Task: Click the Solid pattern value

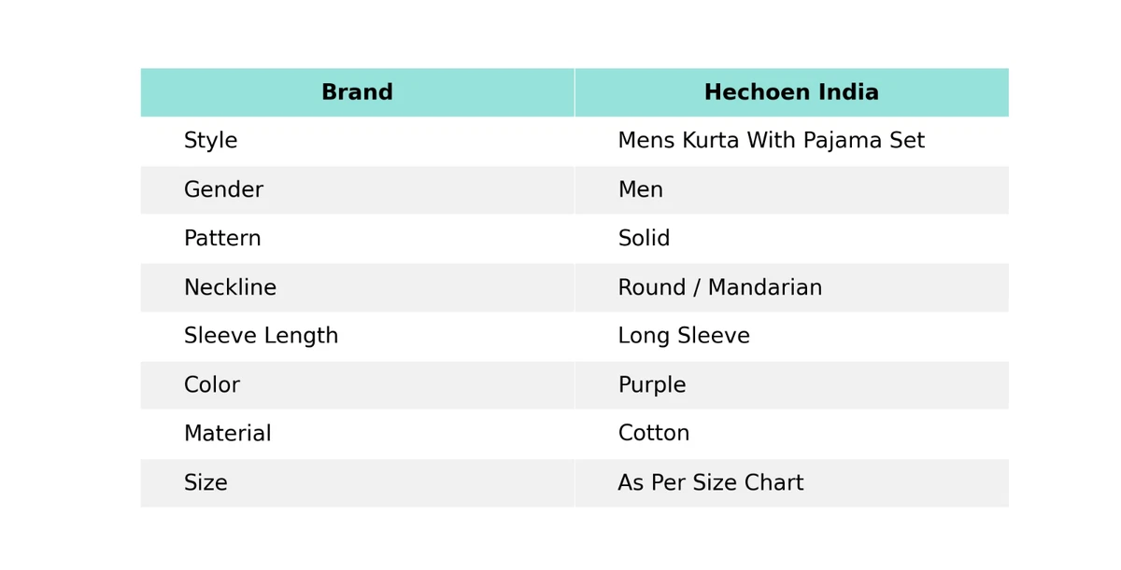Action: click(x=644, y=239)
